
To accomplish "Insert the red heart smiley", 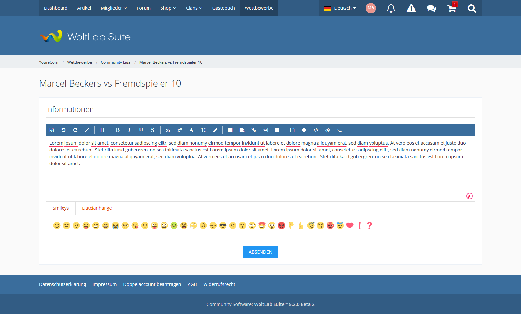I will [350, 225].
